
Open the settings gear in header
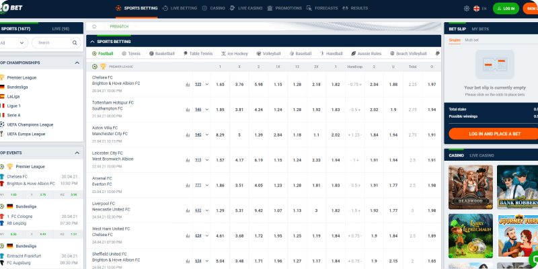pos(468,9)
